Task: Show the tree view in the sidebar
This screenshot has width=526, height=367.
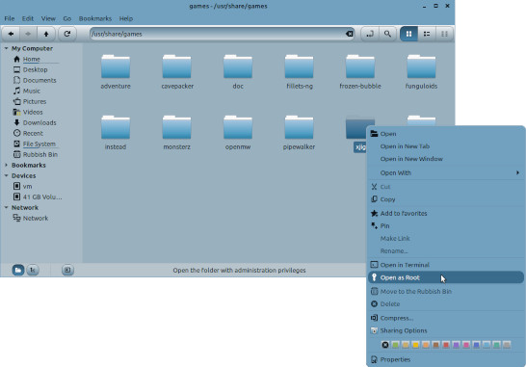Action: [x=33, y=270]
